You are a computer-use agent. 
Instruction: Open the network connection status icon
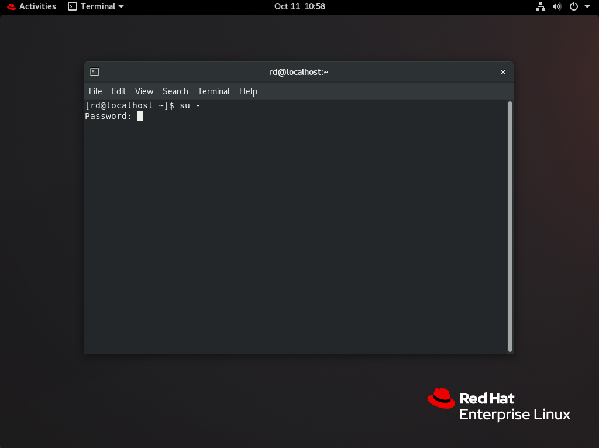(541, 6)
